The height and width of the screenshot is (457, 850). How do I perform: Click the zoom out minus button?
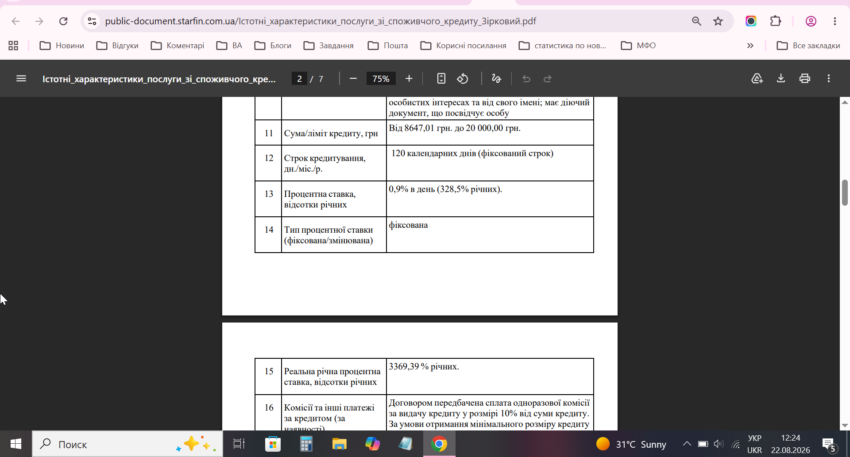click(353, 79)
